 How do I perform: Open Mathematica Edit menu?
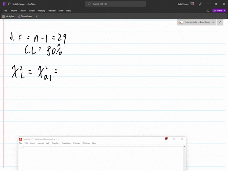pyautogui.click(x=26, y=143)
